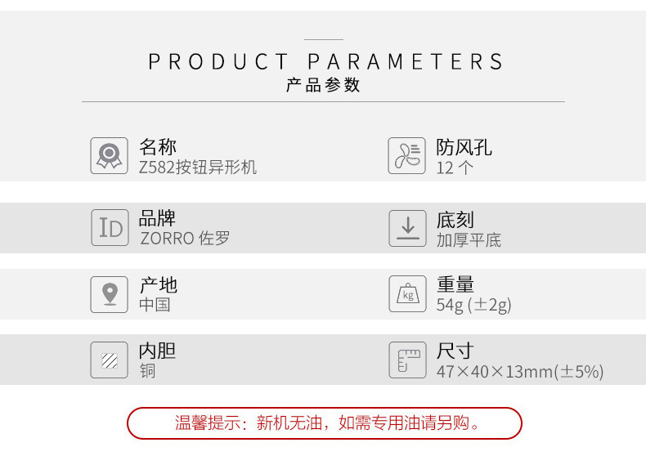
Task: Click the download arrow icon beside 底刻
Action: pyautogui.click(x=406, y=227)
